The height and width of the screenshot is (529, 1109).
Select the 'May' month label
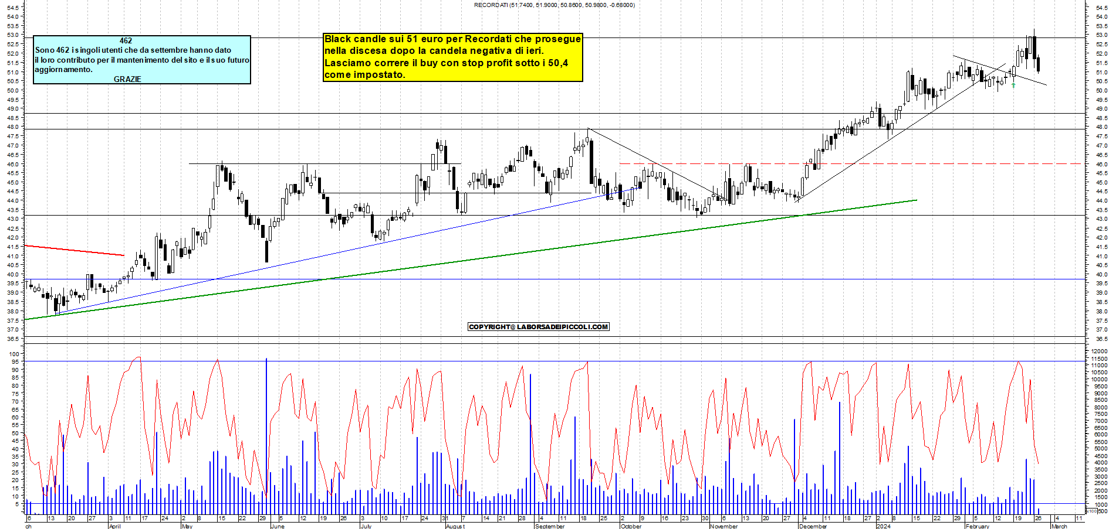pyautogui.click(x=187, y=526)
